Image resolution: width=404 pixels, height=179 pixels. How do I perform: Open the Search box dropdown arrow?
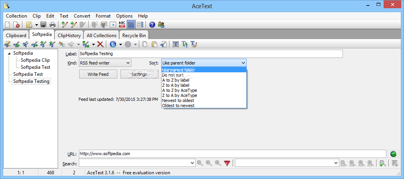(193, 163)
